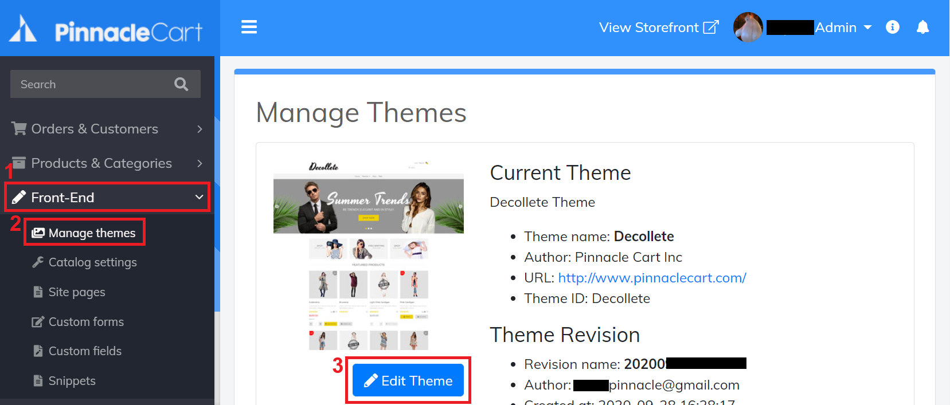Click the Decollete Theme subtitle text
Viewport: 950px width, 405px height.
click(542, 202)
